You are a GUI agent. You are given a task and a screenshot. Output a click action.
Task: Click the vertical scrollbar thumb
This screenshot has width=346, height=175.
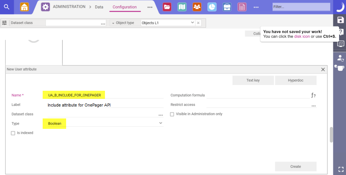point(331,135)
